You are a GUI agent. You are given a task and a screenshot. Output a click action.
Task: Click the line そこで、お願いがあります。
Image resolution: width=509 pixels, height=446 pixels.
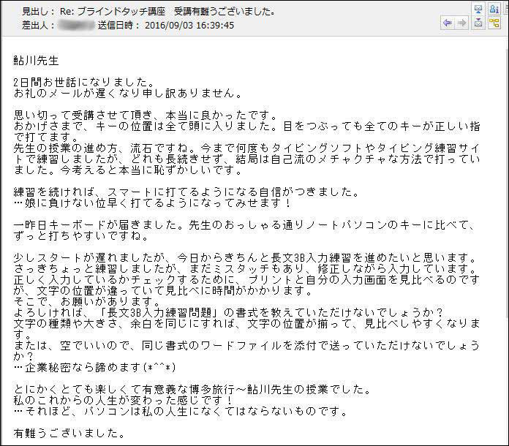(x=87, y=301)
